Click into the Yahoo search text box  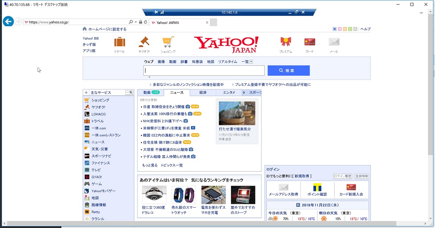pyautogui.click(x=204, y=70)
